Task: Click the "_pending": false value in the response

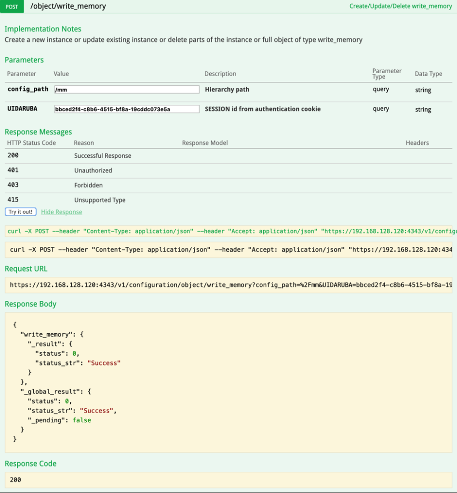Action: click(x=81, y=420)
